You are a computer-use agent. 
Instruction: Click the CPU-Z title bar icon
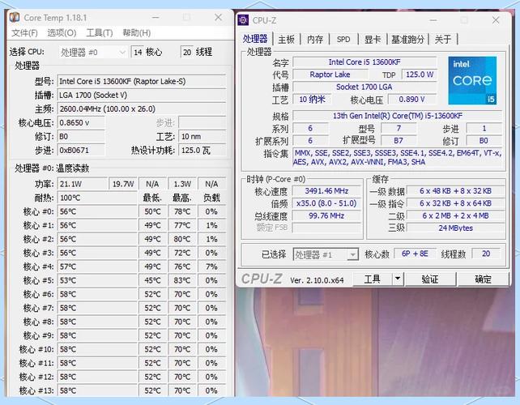(x=244, y=20)
